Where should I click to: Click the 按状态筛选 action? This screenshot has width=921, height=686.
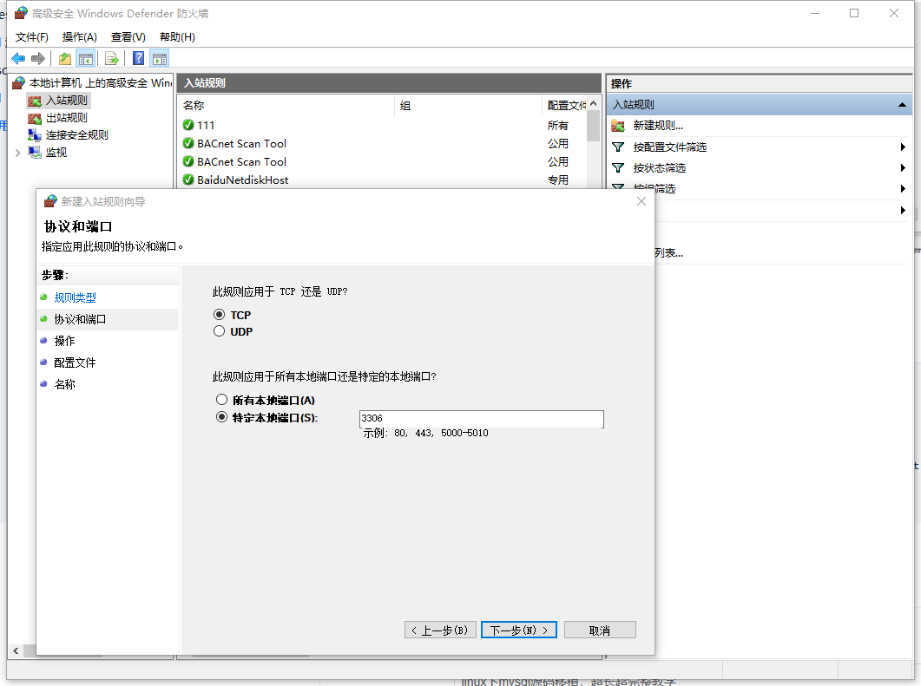coord(659,168)
